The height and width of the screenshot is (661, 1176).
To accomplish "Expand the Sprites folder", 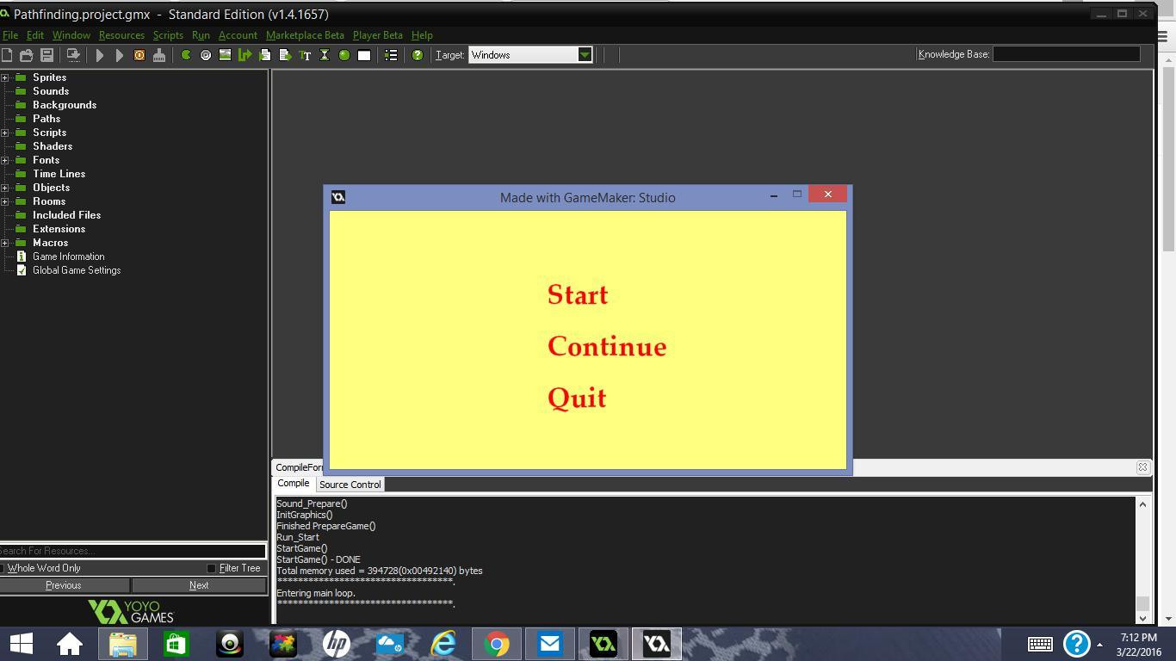I will point(5,77).
